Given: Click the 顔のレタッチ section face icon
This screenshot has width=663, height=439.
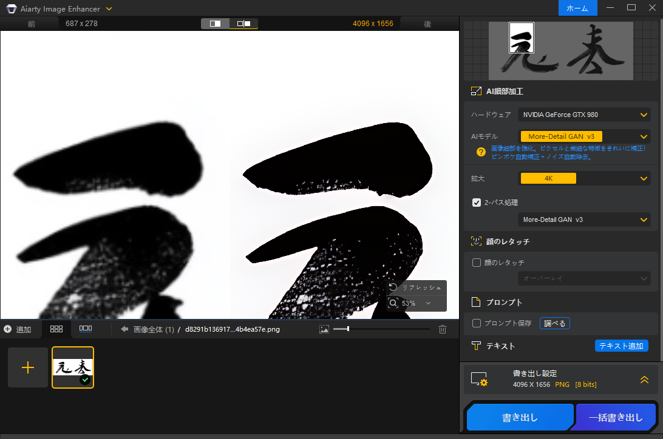Looking at the screenshot, I should tap(476, 241).
